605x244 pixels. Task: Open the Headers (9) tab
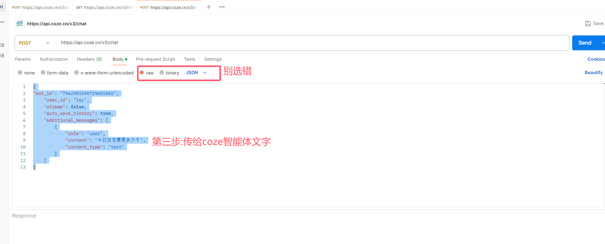(89, 59)
